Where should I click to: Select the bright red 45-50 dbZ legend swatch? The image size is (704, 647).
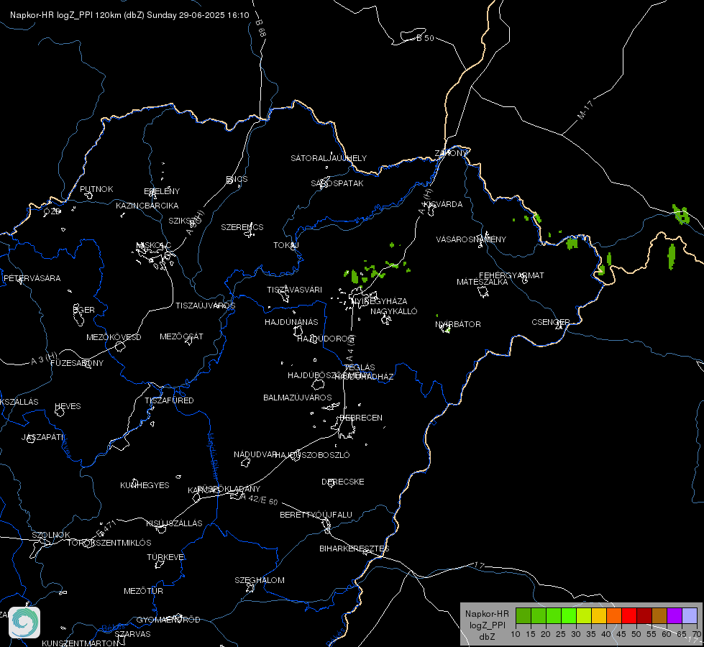click(629, 616)
